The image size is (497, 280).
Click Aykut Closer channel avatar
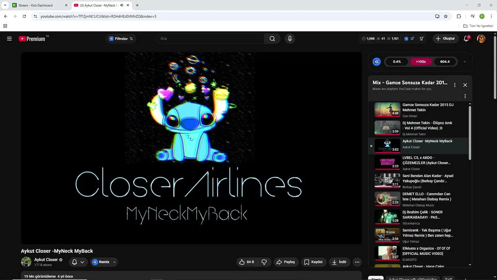(x=26, y=262)
